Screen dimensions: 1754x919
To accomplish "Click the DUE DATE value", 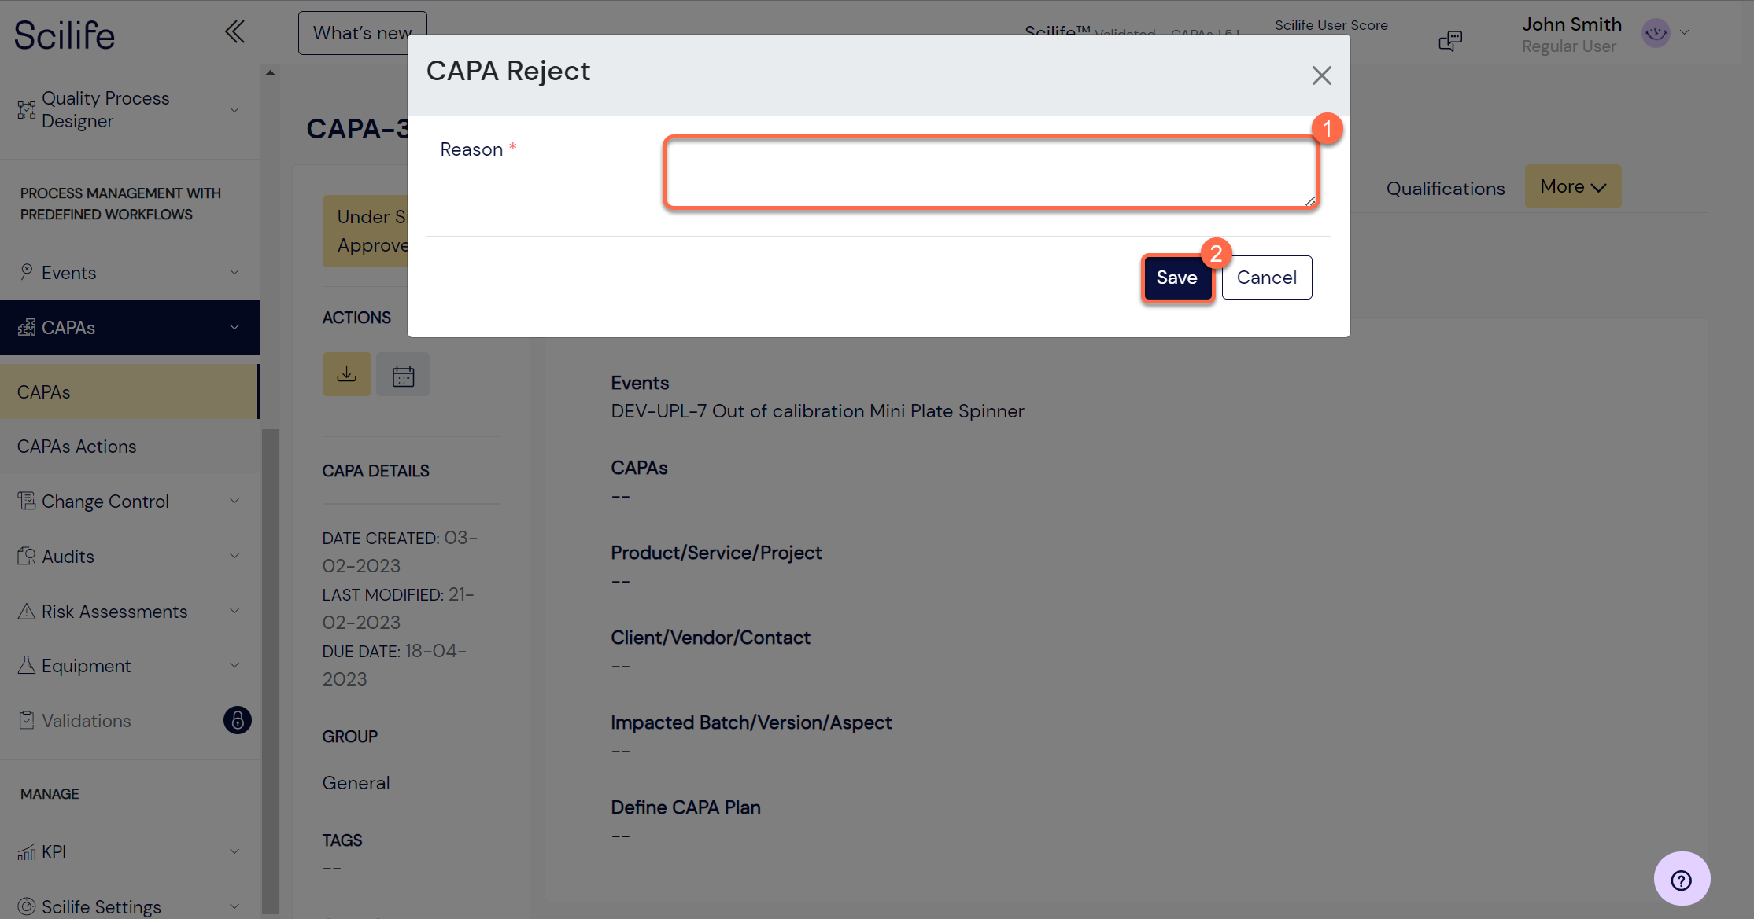I will coord(394,664).
